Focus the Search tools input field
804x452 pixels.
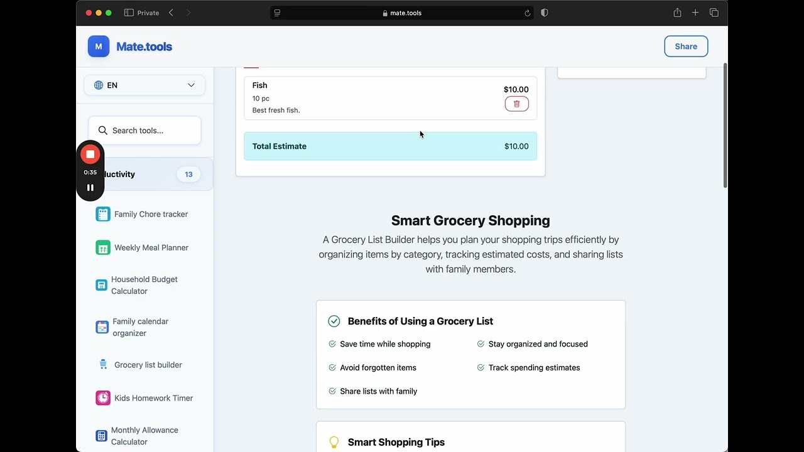(x=151, y=131)
